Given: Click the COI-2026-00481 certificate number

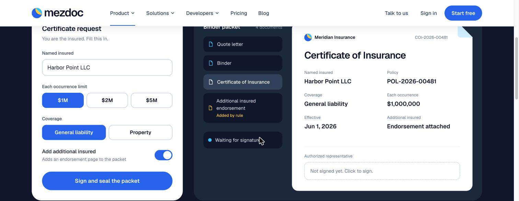Looking at the screenshot, I should pos(431,37).
